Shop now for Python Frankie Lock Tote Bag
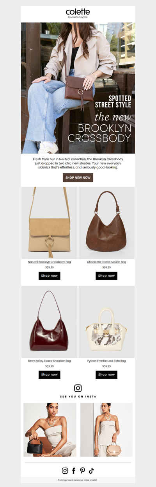This screenshot has width=156, height=487. tap(106, 375)
